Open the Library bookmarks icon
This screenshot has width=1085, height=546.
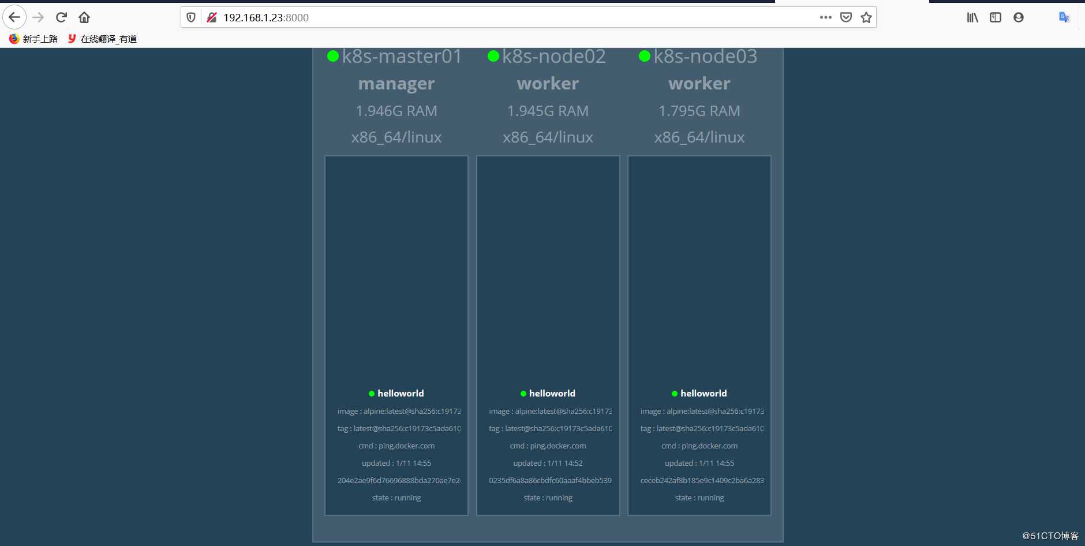[x=972, y=17]
